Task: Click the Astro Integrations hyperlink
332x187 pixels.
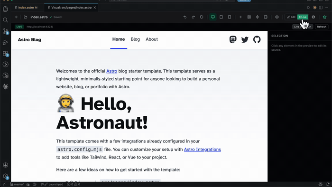Action: 203,150
